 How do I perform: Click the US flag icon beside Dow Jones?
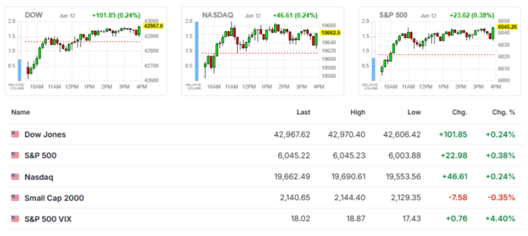15,134
